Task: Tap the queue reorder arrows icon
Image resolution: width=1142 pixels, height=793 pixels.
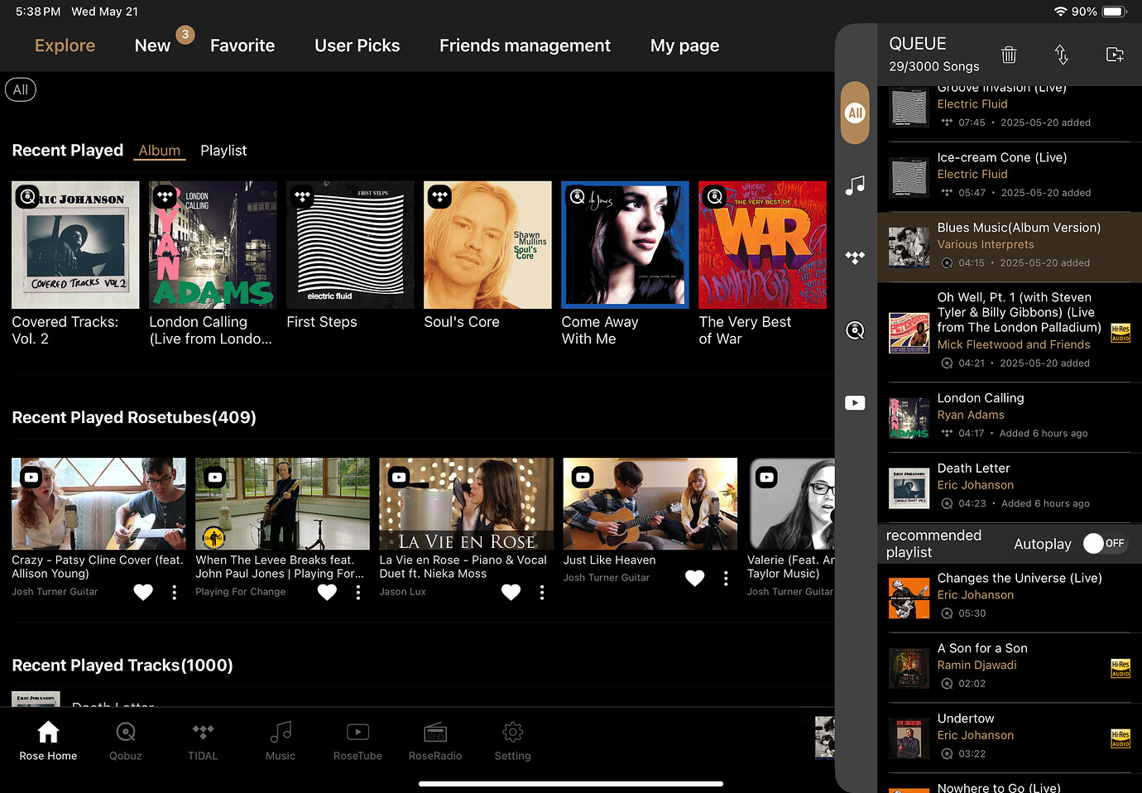Action: pos(1062,55)
